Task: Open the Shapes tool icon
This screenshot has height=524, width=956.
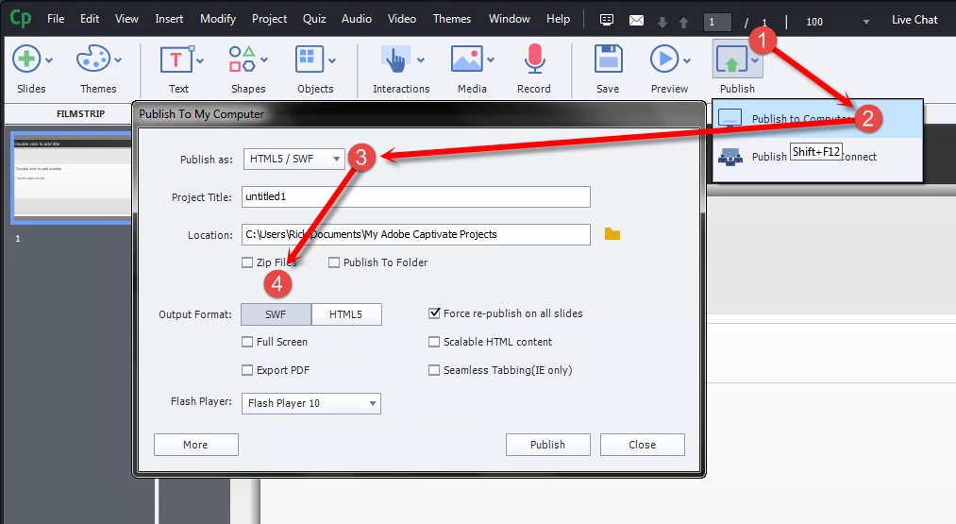Action: coord(242,59)
